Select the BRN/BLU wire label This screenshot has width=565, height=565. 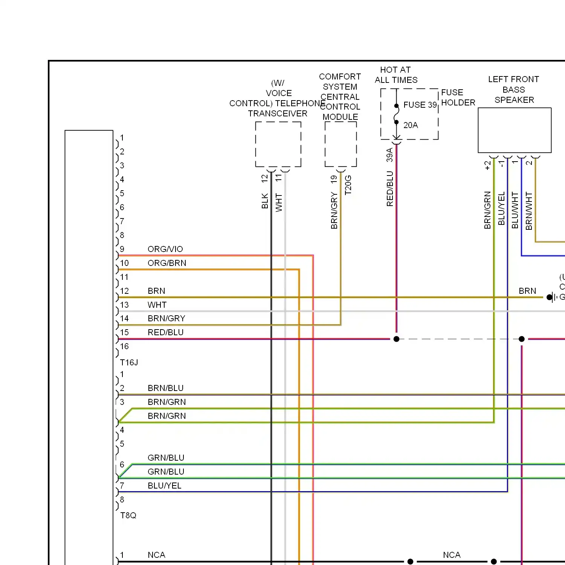[x=166, y=388]
